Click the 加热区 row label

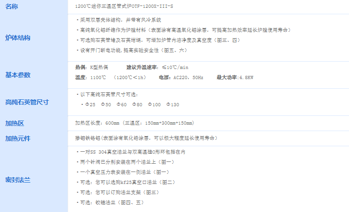(x=15, y=123)
